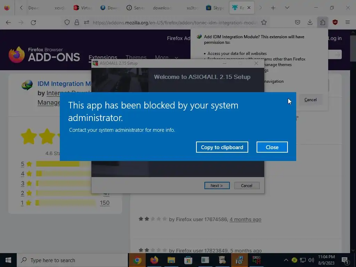The image size is (356, 267).
Task: Go back using Firefox back arrow
Action: pyautogui.click(x=8, y=23)
